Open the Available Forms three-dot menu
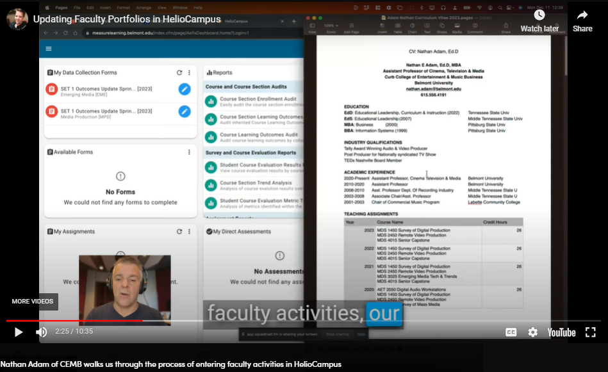 point(189,152)
